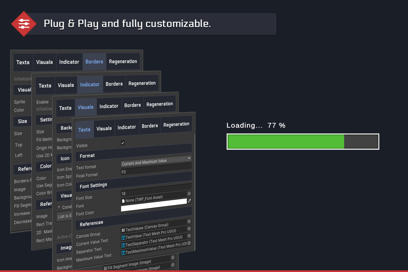The height and width of the screenshot is (272, 408).
Task: Click the Font Color label
Action: [x=85, y=213]
